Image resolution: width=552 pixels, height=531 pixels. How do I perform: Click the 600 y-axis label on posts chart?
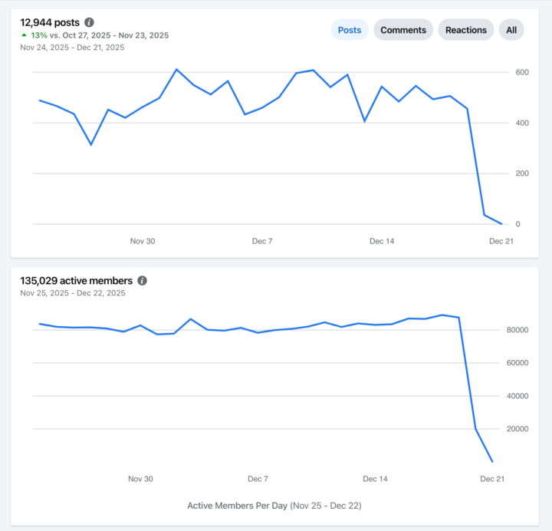coord(522,72)
